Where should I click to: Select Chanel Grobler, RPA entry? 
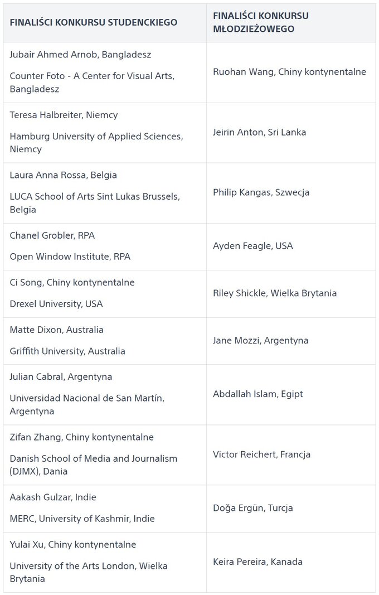click(52, 235)
